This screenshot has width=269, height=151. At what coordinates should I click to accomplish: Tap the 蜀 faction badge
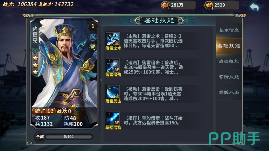(x=93, y=47)
